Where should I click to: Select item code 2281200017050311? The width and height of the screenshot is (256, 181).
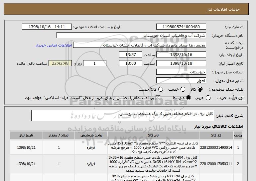tap(216, 164)
